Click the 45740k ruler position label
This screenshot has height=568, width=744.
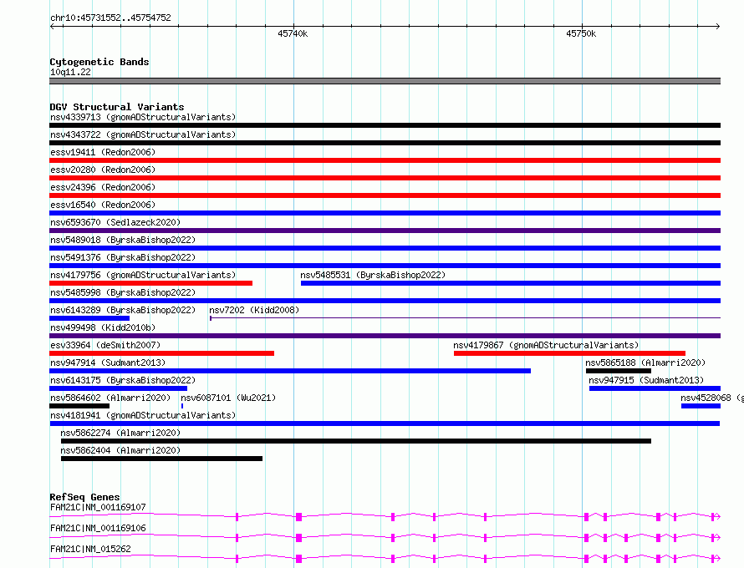tap(293, 33)
